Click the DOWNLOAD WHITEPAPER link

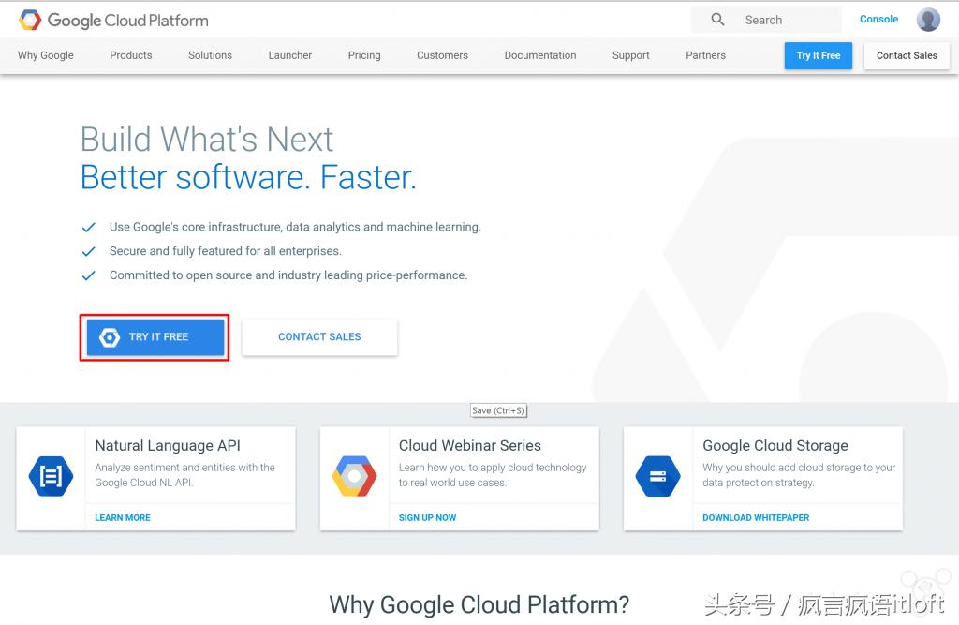pyautogui.click(x=756, y=518)
